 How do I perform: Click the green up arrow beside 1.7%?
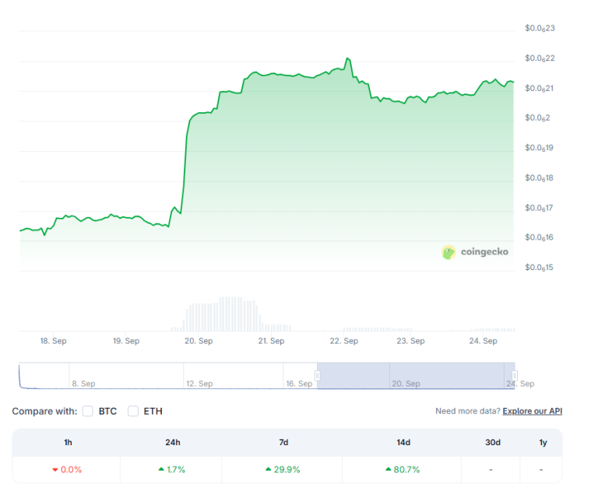tap(161, 469)
